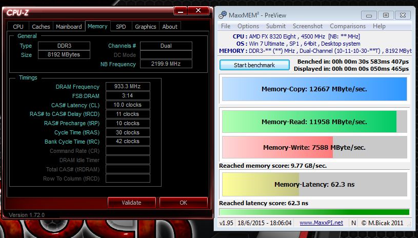Click the Reached latency score text
This screenshot has height=238, width=418.
[x=264, y=203]
